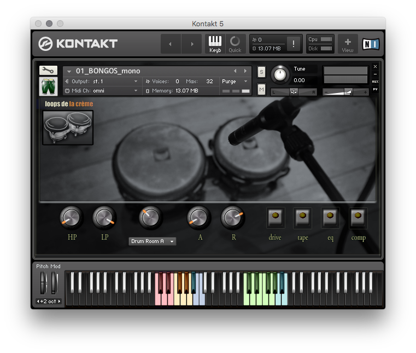Open instrument edit mode via wrench icon
The width and height of the screenshot is (416, 353).
point(48,71)
